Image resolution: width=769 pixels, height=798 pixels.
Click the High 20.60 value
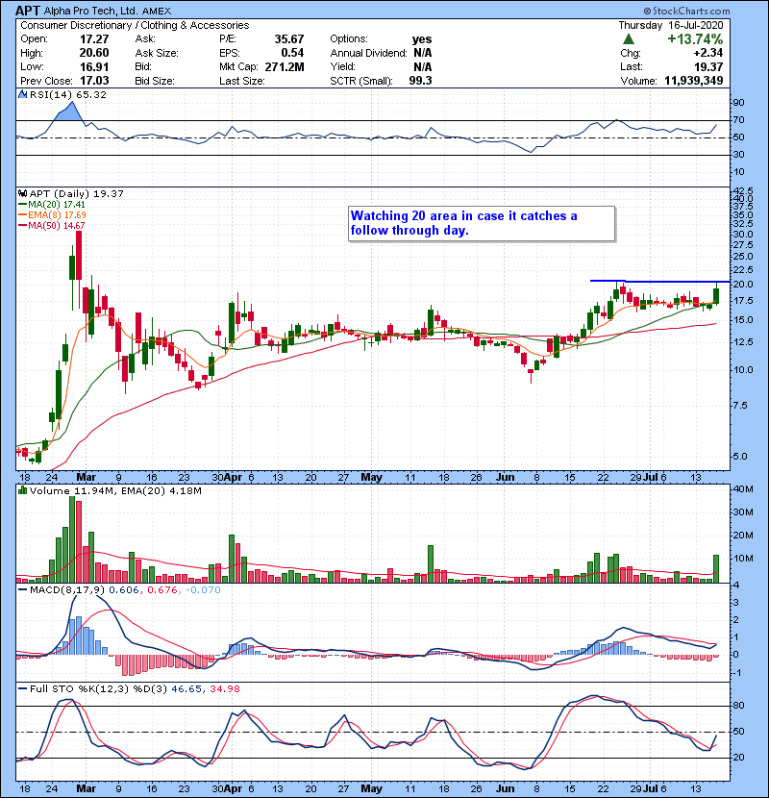94,53
